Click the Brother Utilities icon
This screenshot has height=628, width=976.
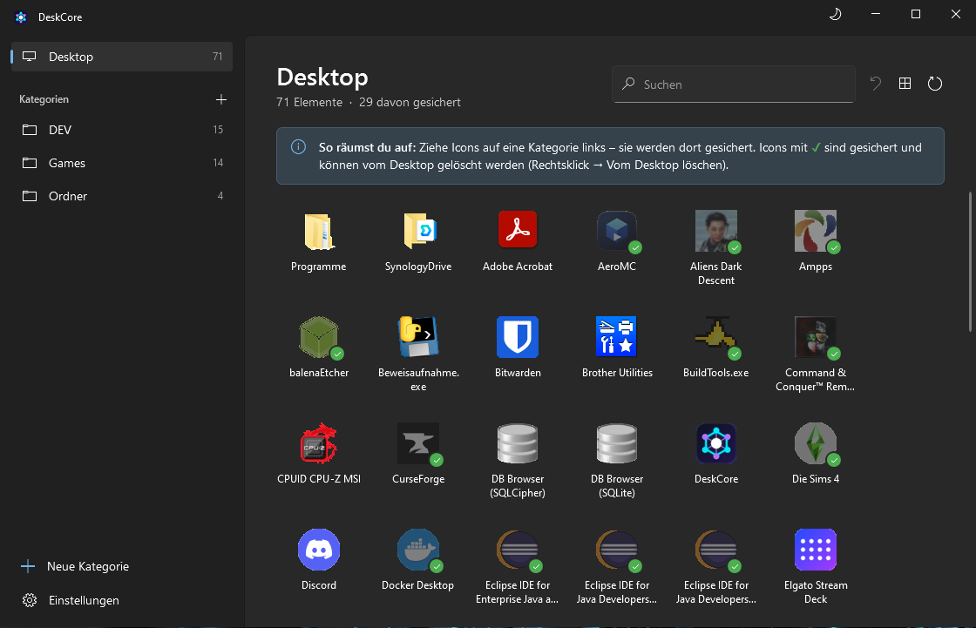coord(617,337)
